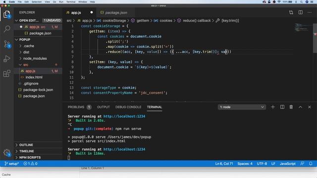
Task: Click the feedback icon in status bar
Action: click(x=302, y=164)
